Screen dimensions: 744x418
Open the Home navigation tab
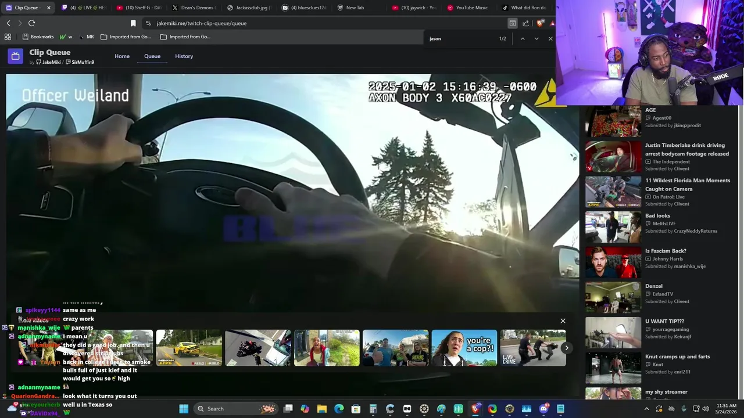[x=122, y=56]
